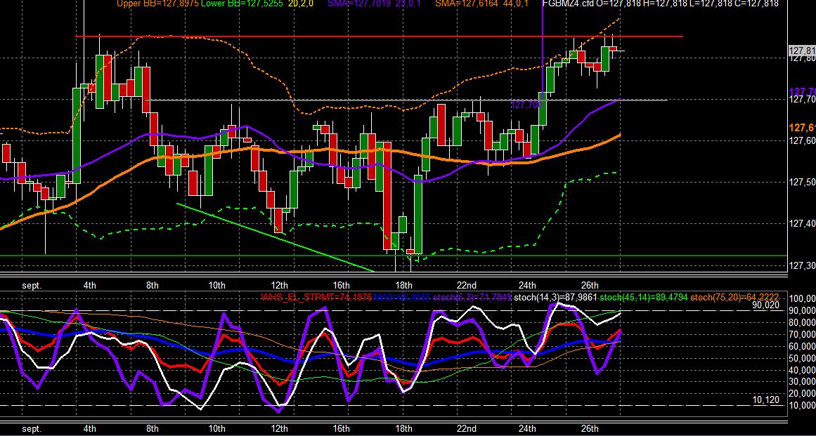Click the 30,000 oscillator axis value
The width and height of the screenshot is (816, 436).
(x=803, y=381)
